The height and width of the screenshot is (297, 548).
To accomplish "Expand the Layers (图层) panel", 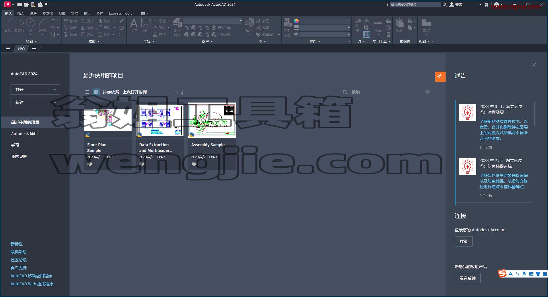I will (x=207, y=41).
